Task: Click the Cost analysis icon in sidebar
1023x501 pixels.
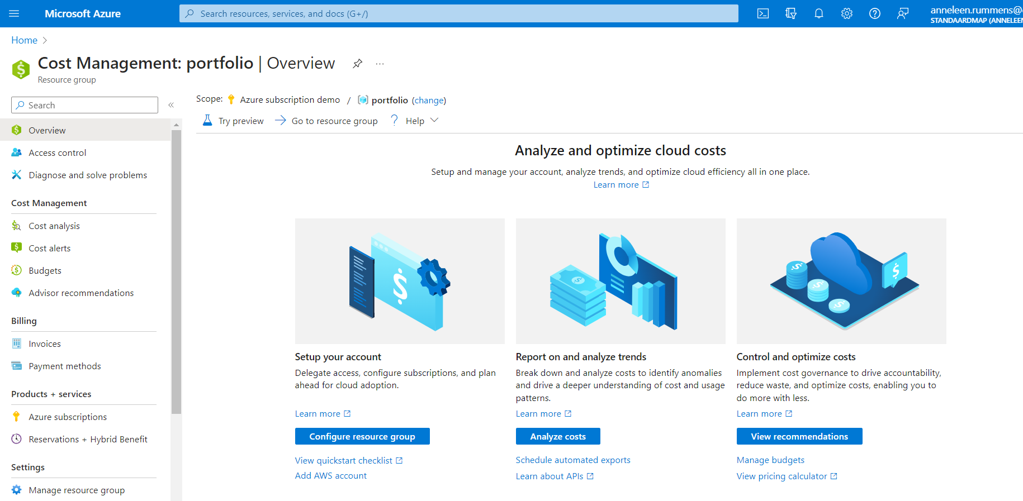Action: coord(17,226)
